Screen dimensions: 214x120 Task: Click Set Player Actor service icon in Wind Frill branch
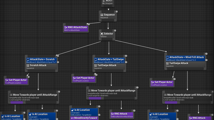[x=152, y=82]
